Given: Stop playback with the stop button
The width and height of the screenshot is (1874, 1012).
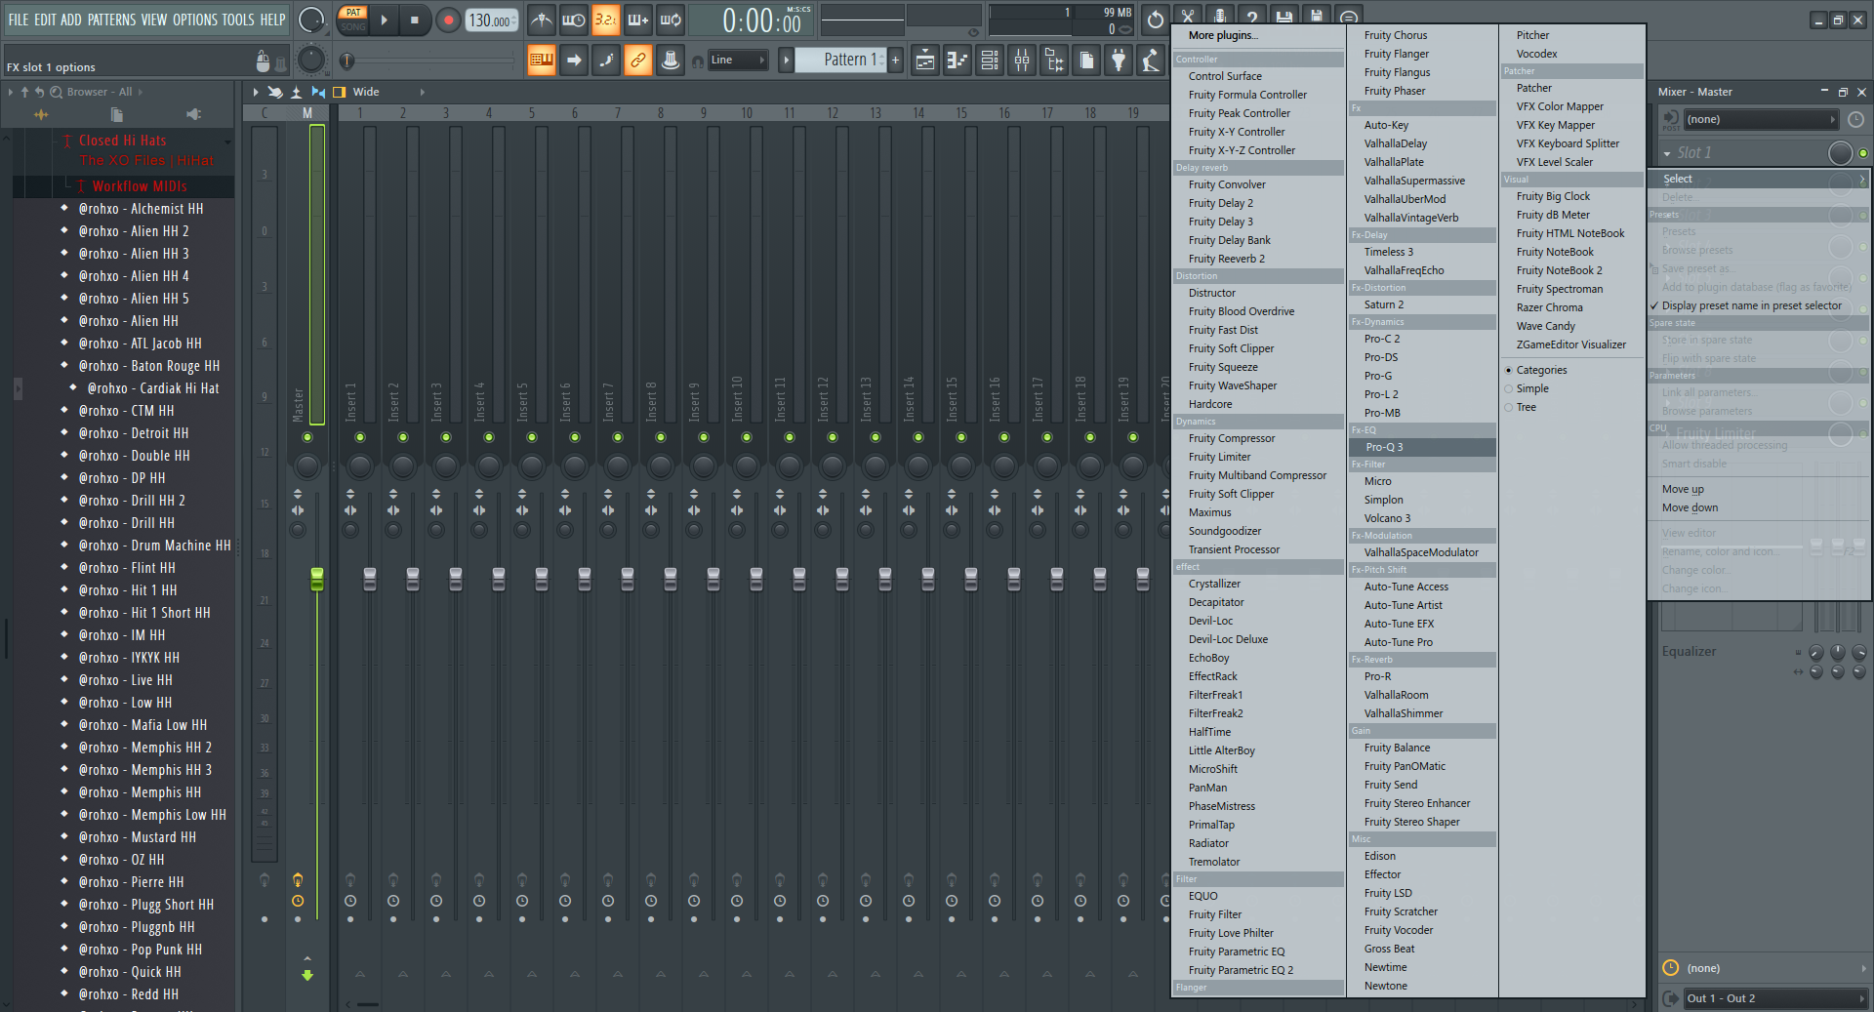Looking at the screenshot, I should pyautogui.click(x=414, y=20).
